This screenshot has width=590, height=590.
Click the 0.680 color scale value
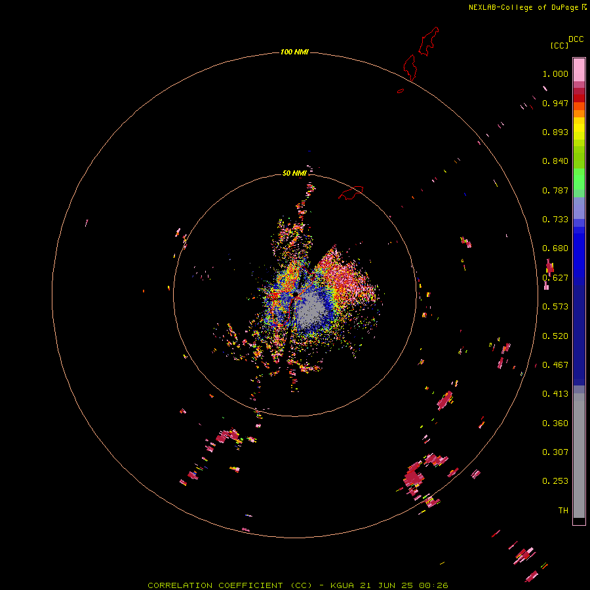(x=555, y=248)
